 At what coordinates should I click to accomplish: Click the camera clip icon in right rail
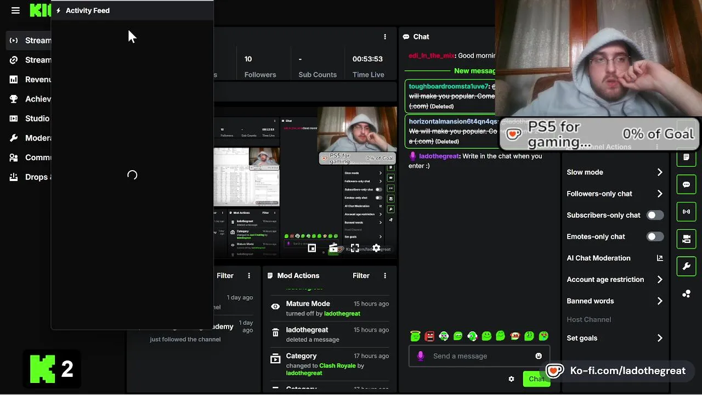click(686, 239)
